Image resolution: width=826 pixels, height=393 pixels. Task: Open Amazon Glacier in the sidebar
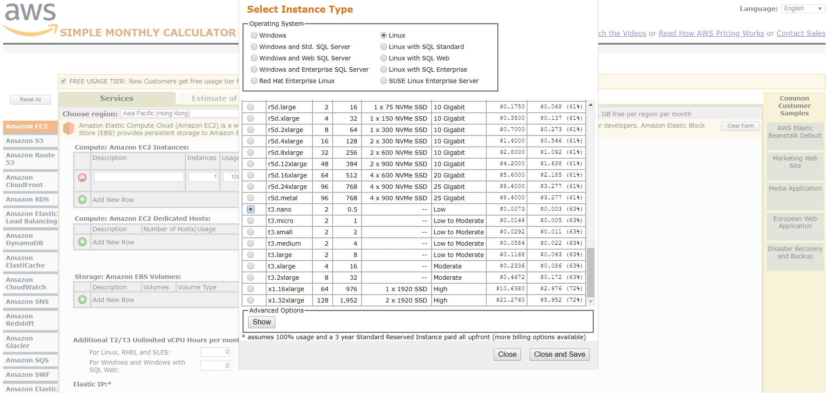click(x=30, y=342)
